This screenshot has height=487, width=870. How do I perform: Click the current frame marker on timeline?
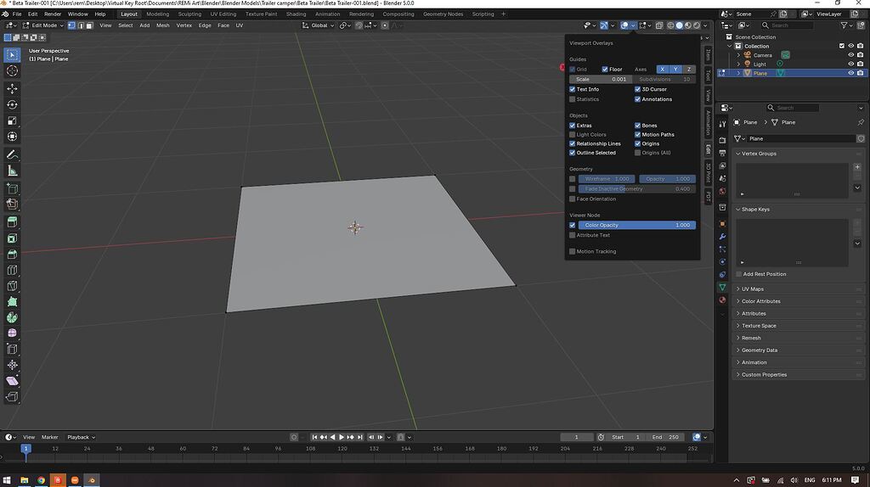click(x=25, y=448)
